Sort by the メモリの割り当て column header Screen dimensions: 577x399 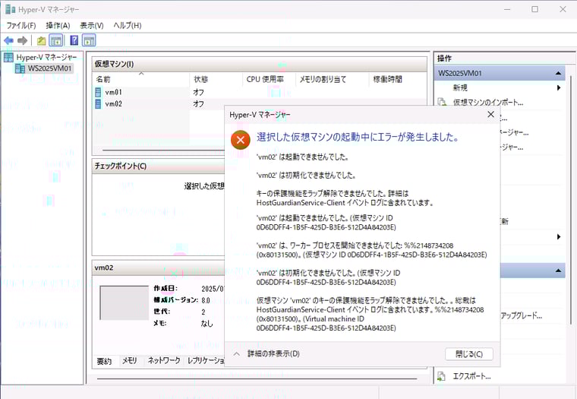click(331, 79)
